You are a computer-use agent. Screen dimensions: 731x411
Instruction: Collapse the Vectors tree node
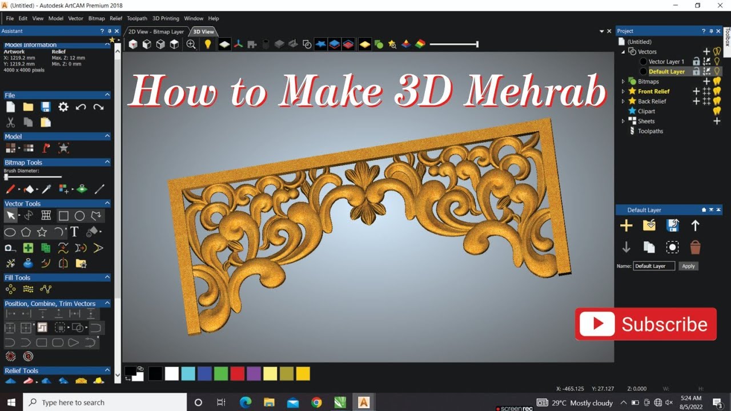(x=623, y=52)
